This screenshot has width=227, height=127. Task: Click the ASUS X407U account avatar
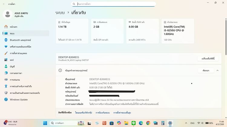(8, 14)
